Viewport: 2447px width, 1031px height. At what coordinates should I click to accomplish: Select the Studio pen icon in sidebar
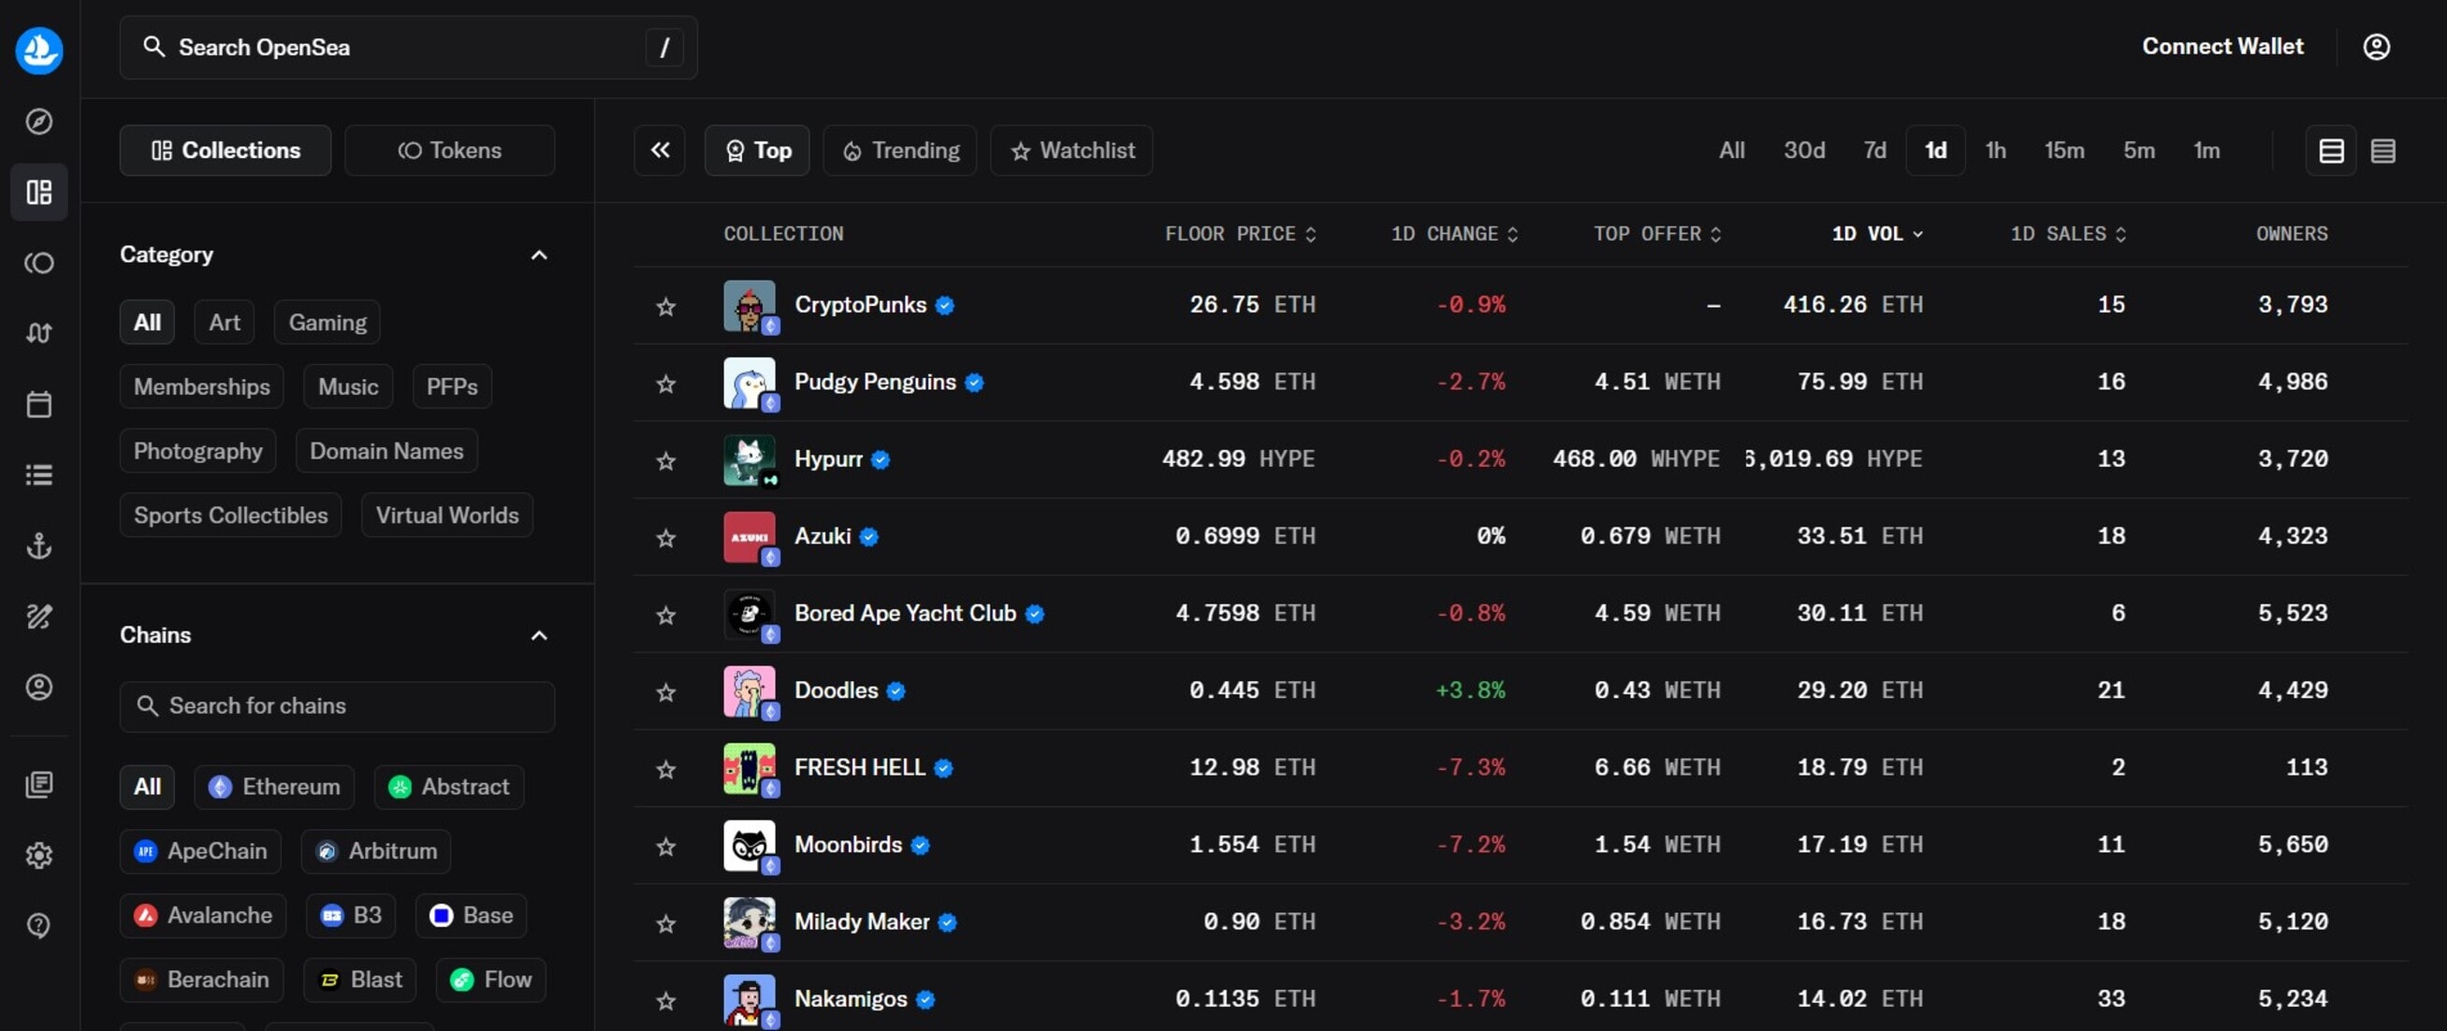point(39,617)
